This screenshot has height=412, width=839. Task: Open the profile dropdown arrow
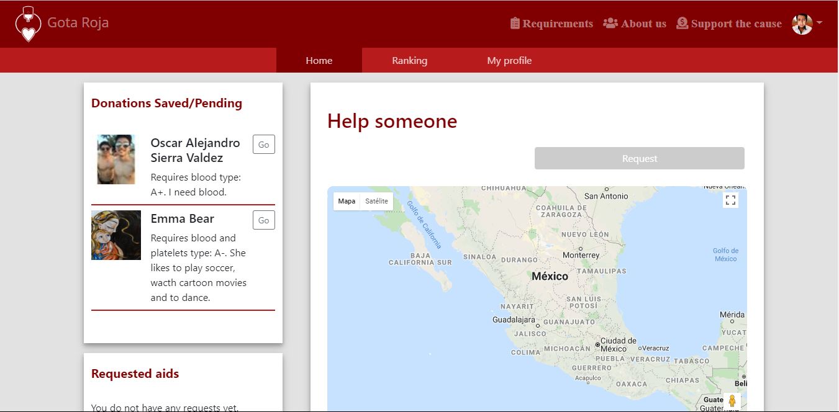[819, 23]
